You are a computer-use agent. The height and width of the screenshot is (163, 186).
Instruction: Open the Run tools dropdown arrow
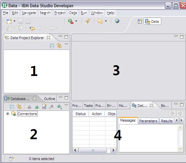(76, 21)
